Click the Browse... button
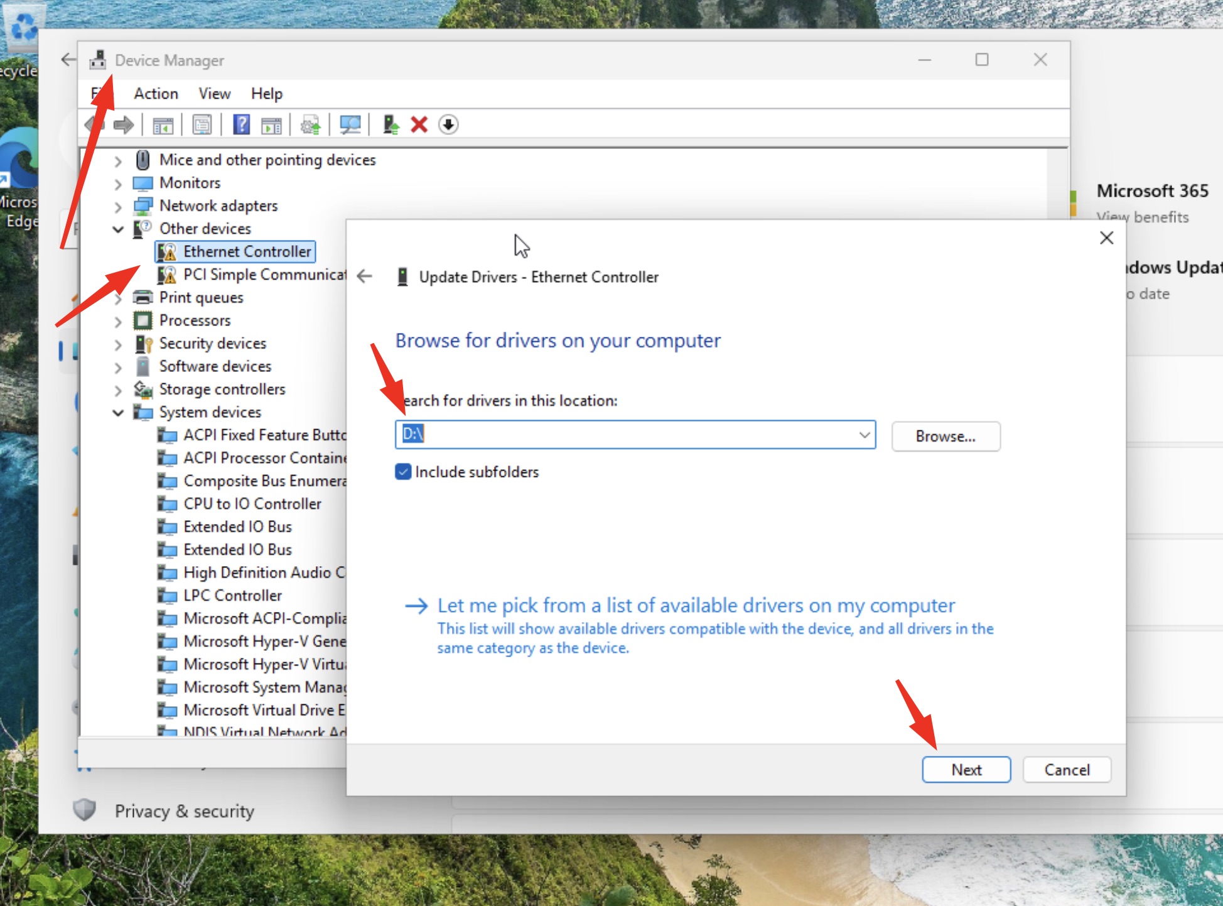1223x906 pixels. click(x=945, y=436)
